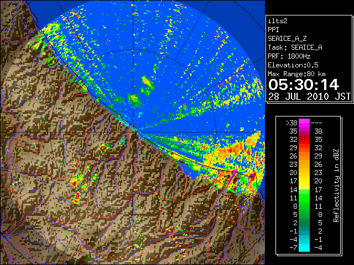Select the Elevation:0.5 line
This screenshot has width=354, height=265.
click(x=293, y=65)
